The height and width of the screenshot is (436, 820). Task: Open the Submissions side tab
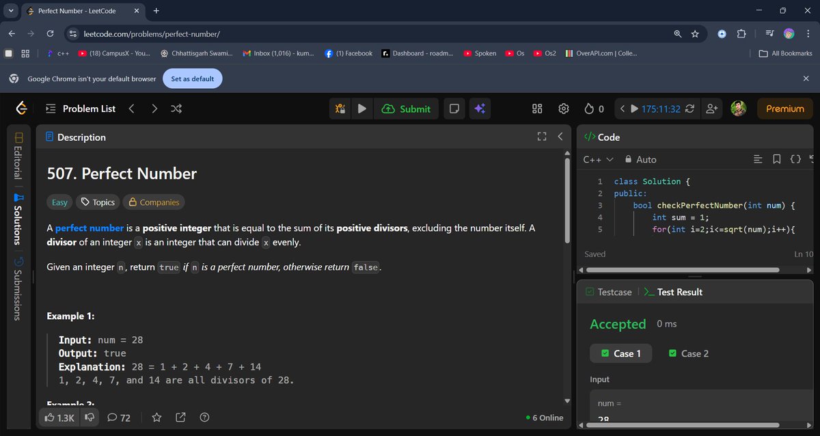(x=18, y=288)
